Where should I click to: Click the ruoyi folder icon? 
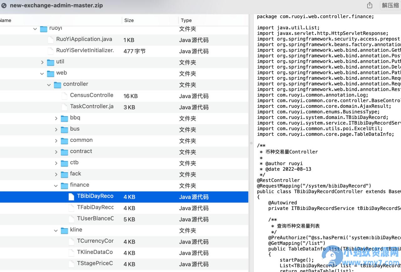coord(44,29)
